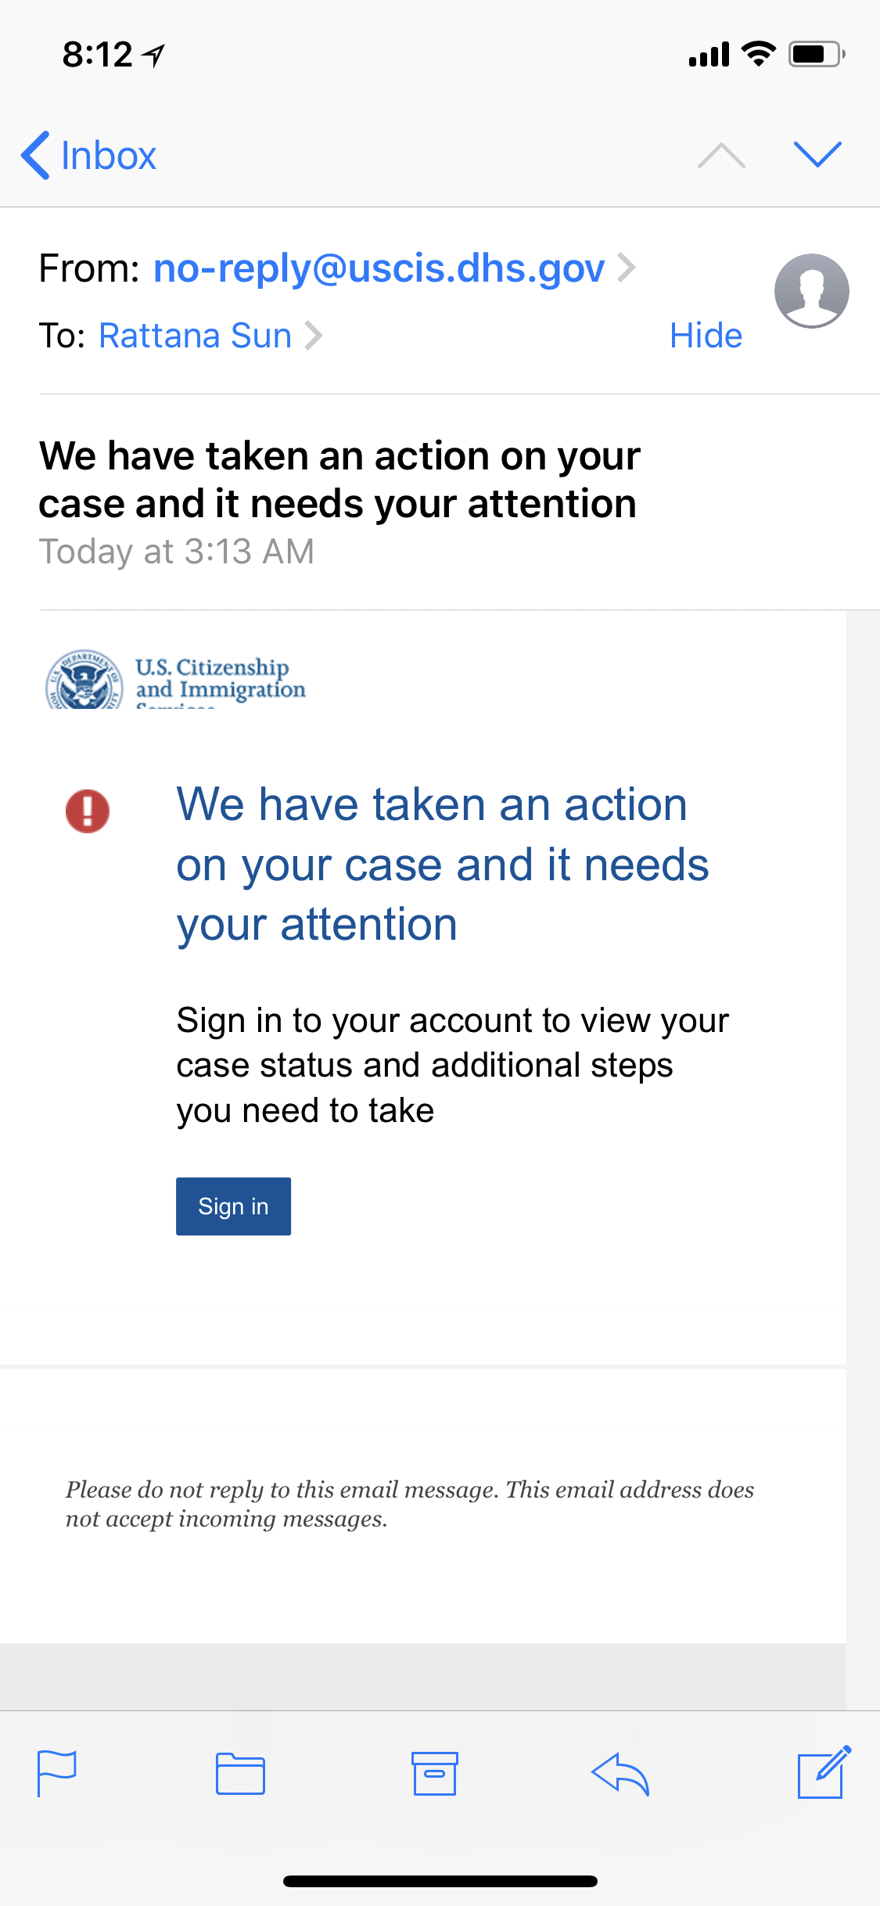Expand sender details chevron after uscis.dhs.gov
The width and height of the screenshot is (880, 1906).
tap(626, 268)
